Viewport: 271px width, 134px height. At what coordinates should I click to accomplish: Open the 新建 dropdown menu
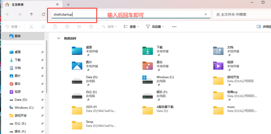pos(13,27)
